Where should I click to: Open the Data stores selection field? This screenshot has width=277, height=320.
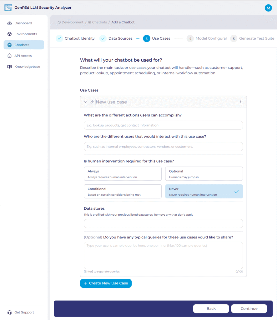(163, 223)
